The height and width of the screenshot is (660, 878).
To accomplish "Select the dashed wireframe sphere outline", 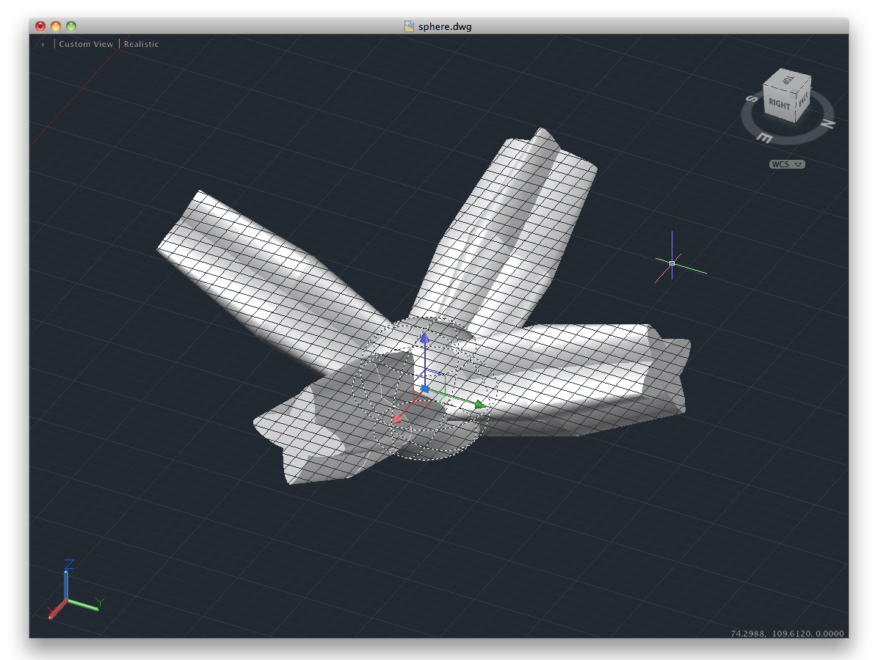I will tap(426, 388).
